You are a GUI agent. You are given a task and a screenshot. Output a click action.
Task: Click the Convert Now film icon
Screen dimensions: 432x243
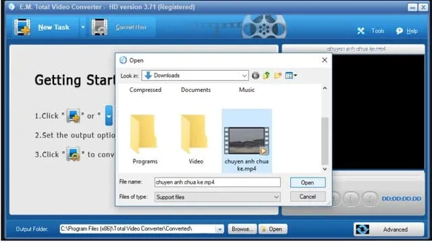[x=99, y=27]
